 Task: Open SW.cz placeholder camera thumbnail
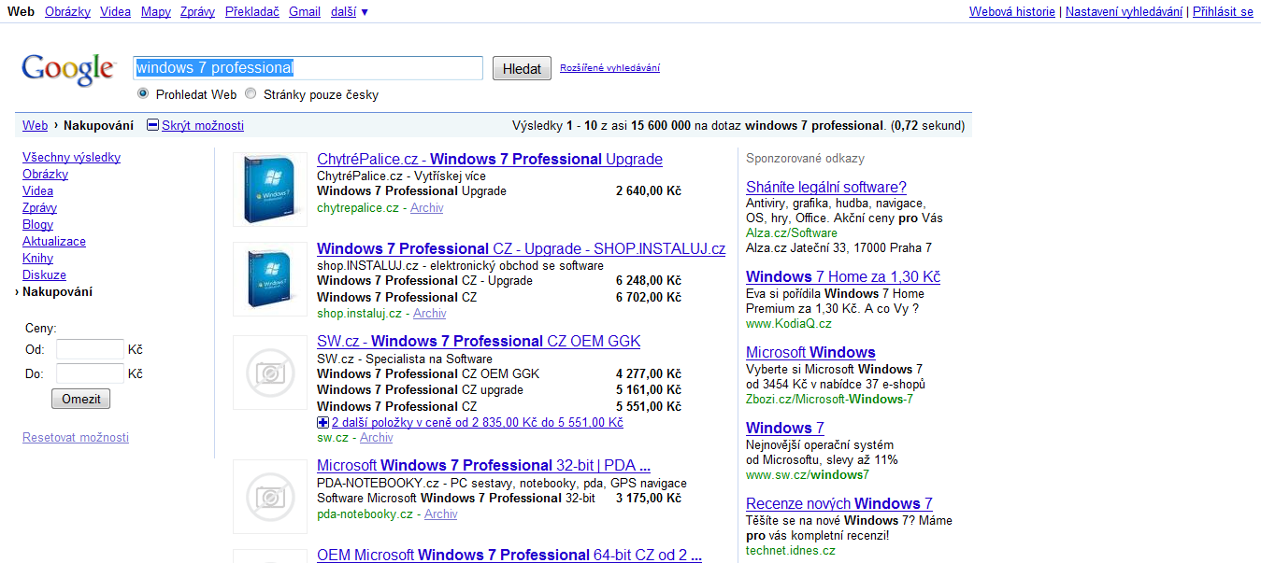pos(270,373)
